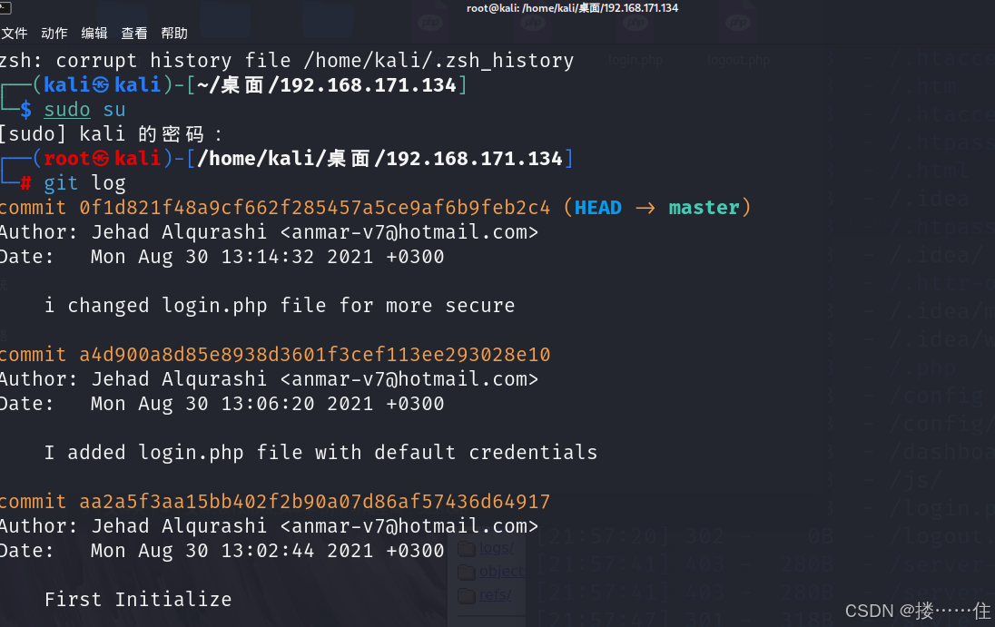Open the 帮助 menu
Viewport: 995px width, 627px height.
coord(174,34)
